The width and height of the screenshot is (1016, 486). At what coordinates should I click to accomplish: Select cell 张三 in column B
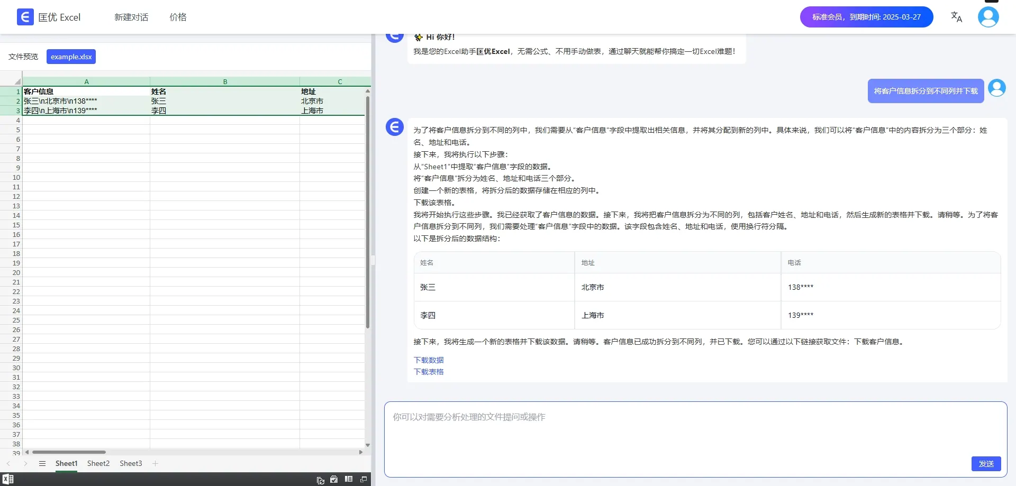pyautogui.click(x=225, y=101)
